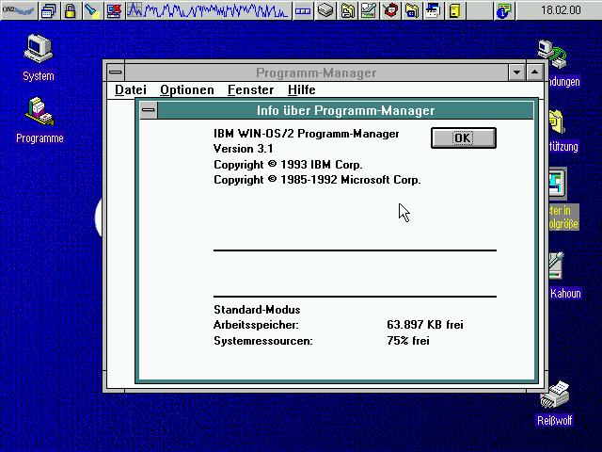
Task: Click 'Copyright © 1985-1992 Microsoft Corp.' line
Action: click(317, 180)
